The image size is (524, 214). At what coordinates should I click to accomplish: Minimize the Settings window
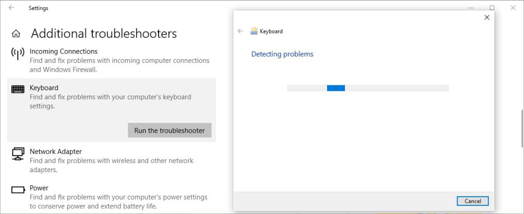point(471,8)
